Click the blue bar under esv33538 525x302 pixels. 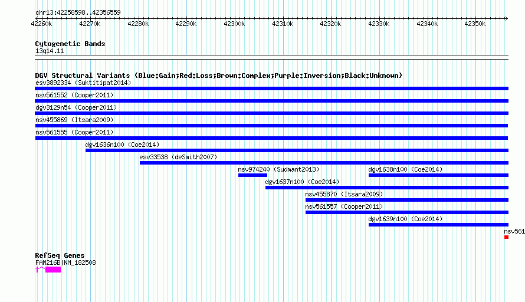(324, 163)
